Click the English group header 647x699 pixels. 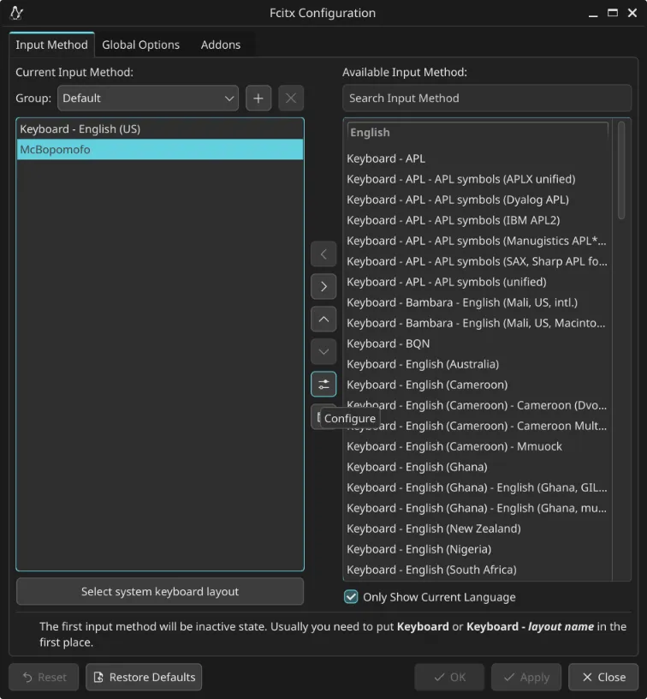coord(478,133)
